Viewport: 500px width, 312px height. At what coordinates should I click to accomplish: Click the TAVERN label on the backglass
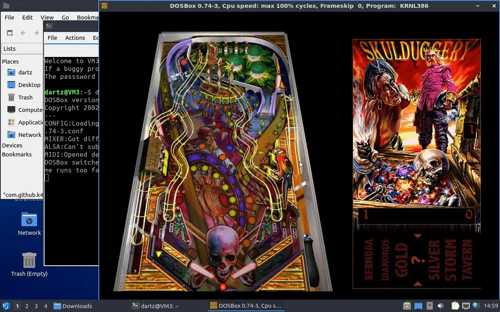[467, 260]
